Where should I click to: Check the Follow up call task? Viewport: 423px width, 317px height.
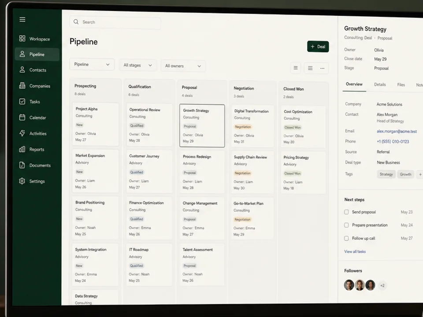coord(346,238)
